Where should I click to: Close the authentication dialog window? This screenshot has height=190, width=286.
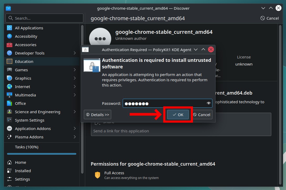(211, 50)
